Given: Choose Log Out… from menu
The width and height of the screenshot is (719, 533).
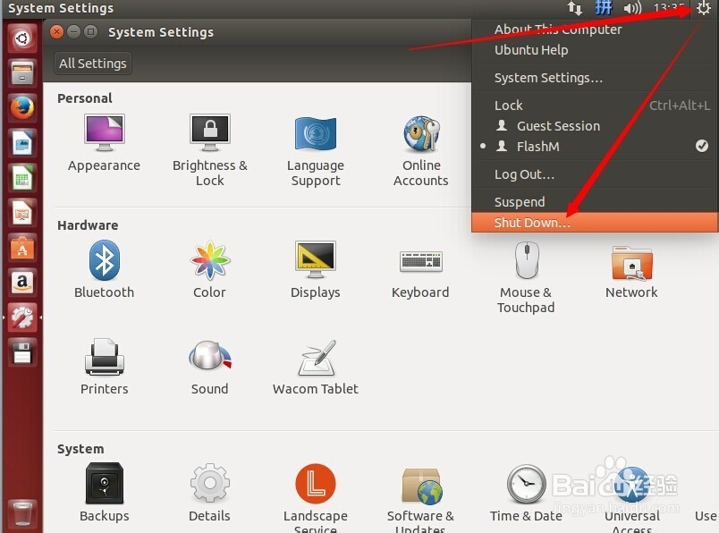Looking at the screenshot, I should 596,174.
